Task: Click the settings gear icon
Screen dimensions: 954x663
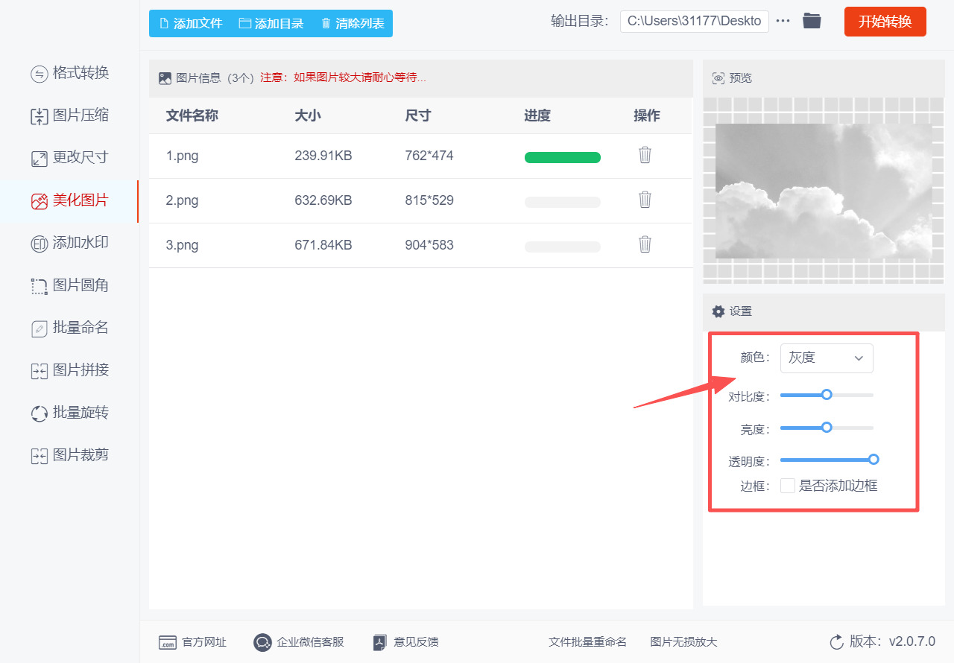Action: [x=718, y=311]
